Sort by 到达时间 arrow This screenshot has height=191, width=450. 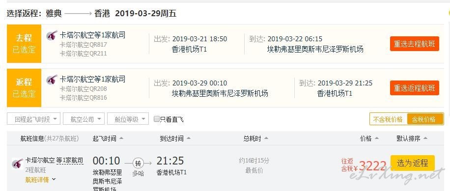189,138
